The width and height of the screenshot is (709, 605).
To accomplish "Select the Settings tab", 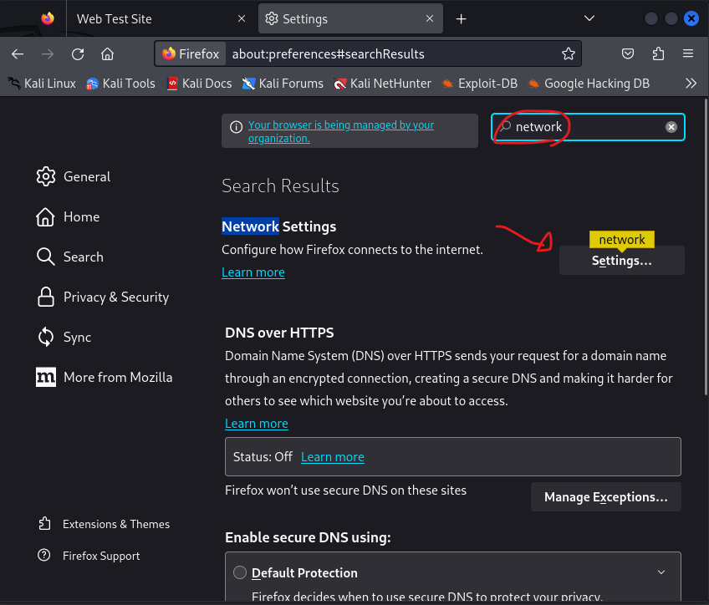I will point(350,18).
